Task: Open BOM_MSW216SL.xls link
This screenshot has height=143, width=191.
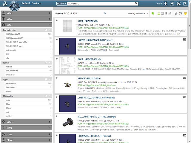Action: coord(89,59)
